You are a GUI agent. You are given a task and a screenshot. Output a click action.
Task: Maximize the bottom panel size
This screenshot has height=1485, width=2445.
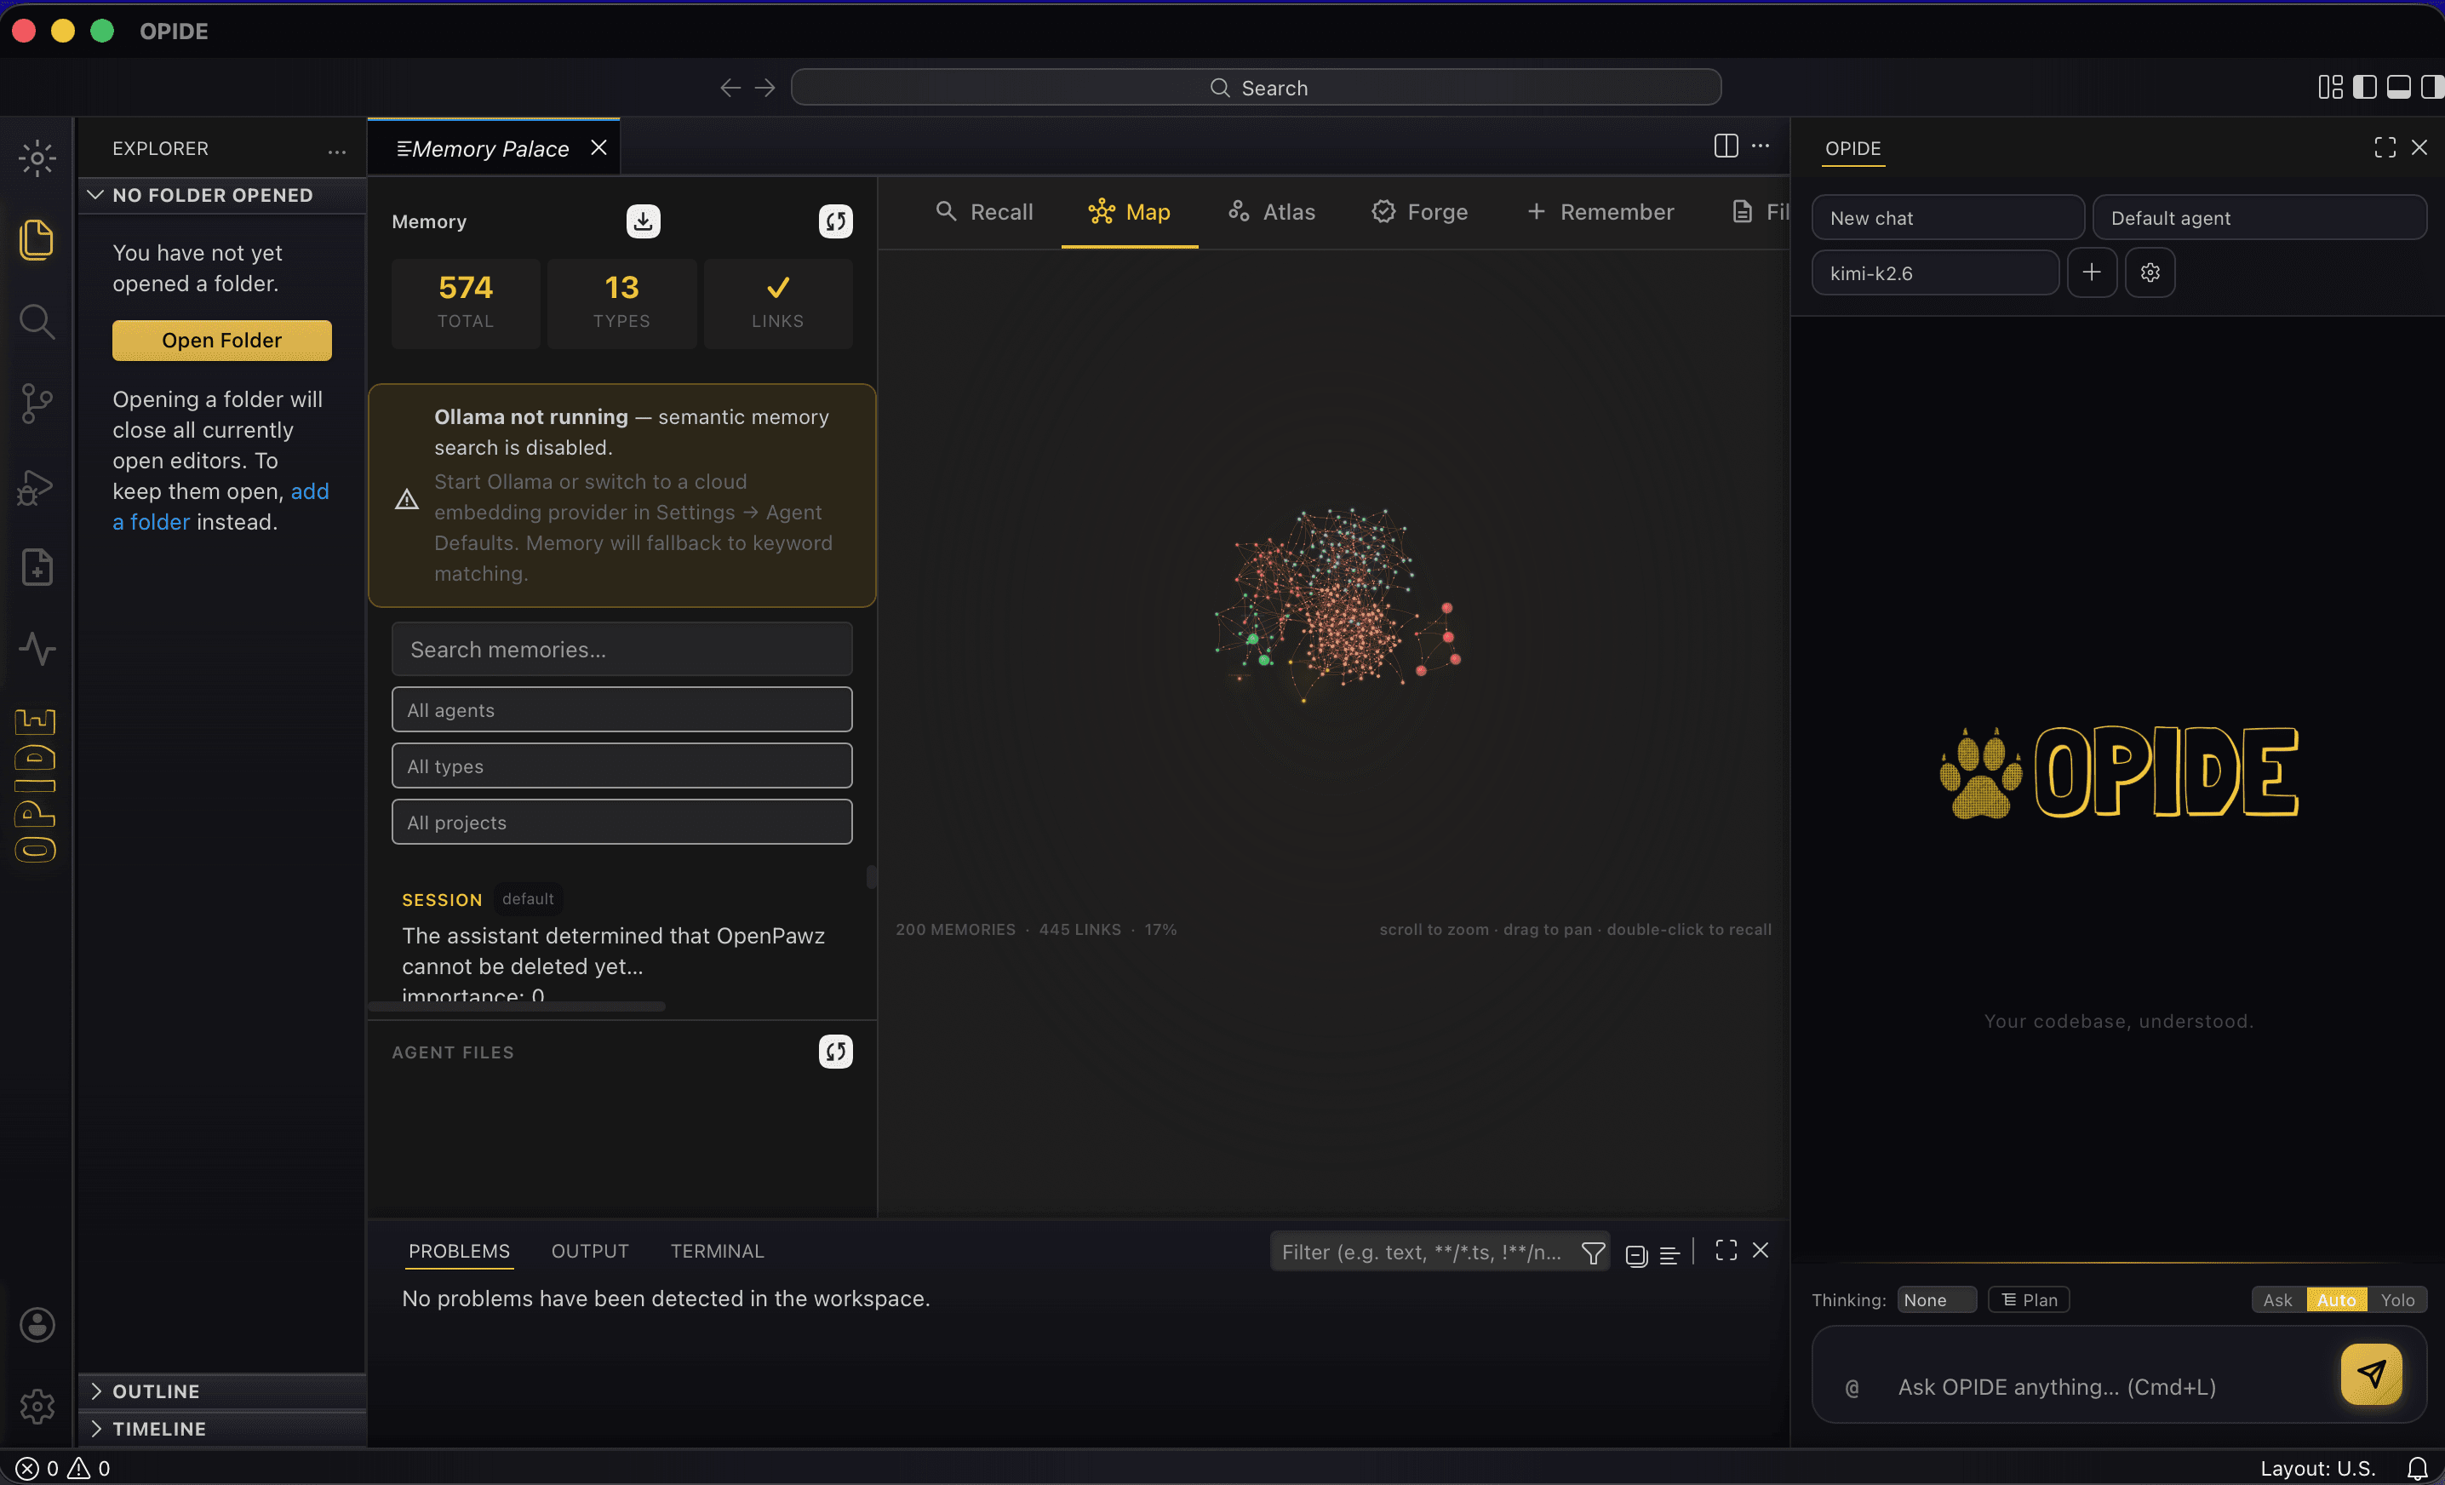[x=1726, y=1250]
